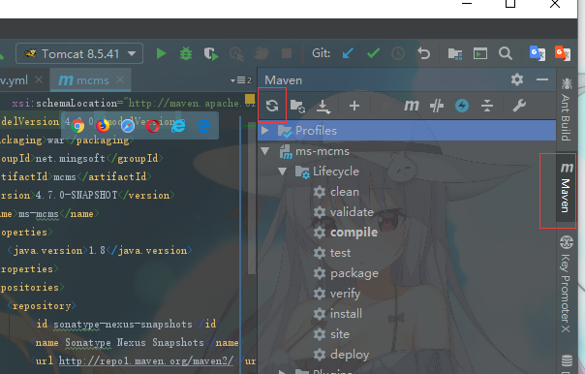Run the Tomcat 8.5.41 configuration
This screenshot has height=374, width=585.
pos(161,53)
